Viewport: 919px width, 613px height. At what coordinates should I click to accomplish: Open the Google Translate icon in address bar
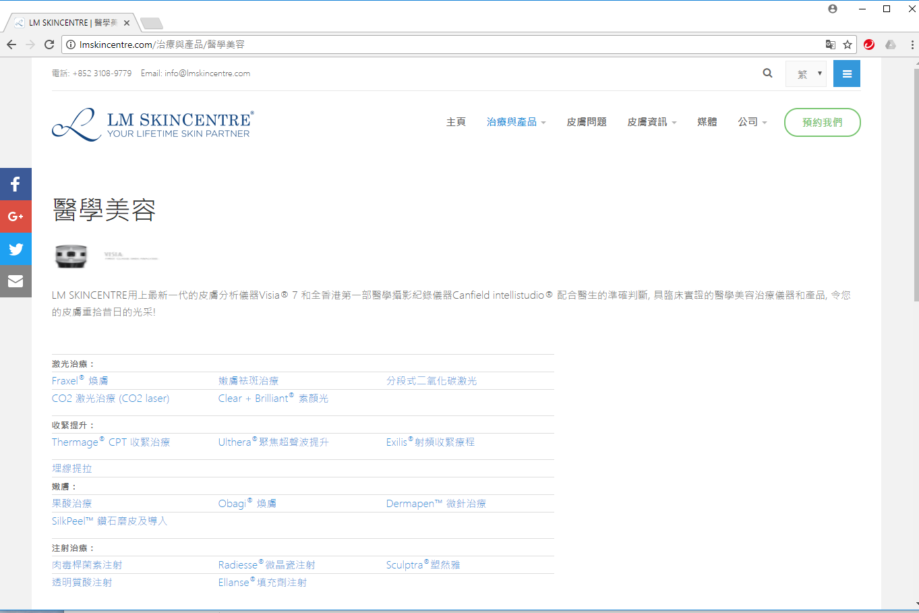click(831, 45)
